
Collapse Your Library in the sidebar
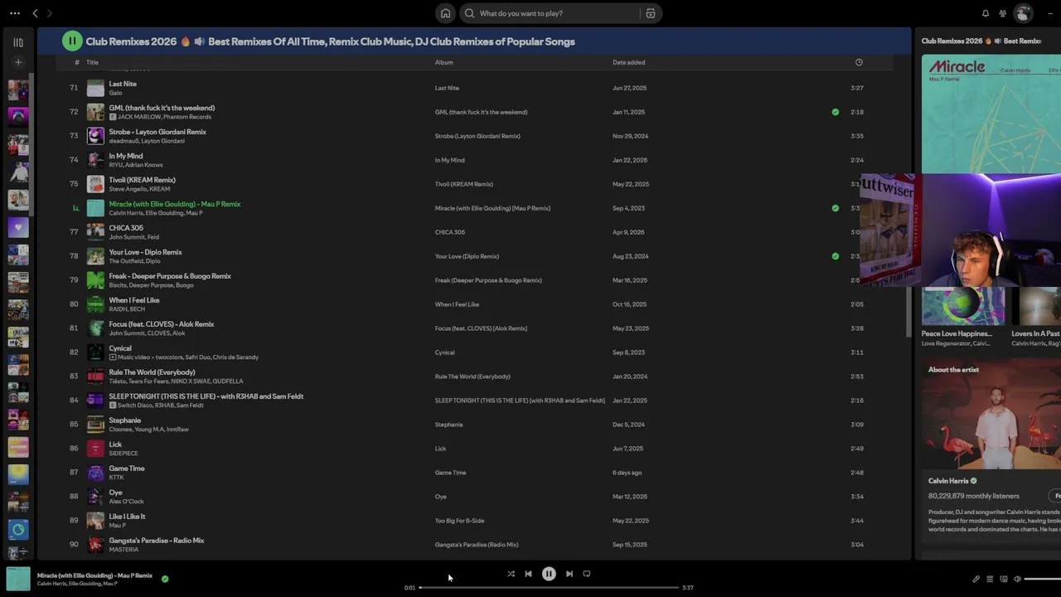(x=18, y=42)
